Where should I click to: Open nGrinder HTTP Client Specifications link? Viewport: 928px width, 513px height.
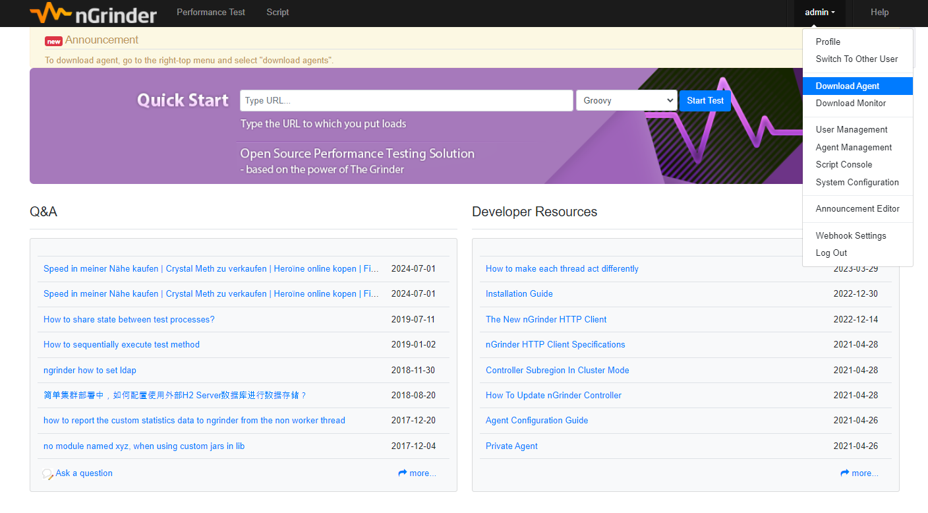(556, 344)
